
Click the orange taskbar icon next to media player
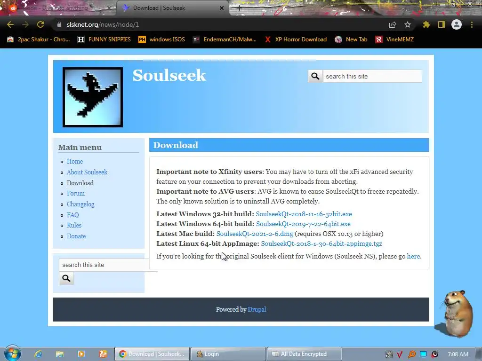(103, 354)
